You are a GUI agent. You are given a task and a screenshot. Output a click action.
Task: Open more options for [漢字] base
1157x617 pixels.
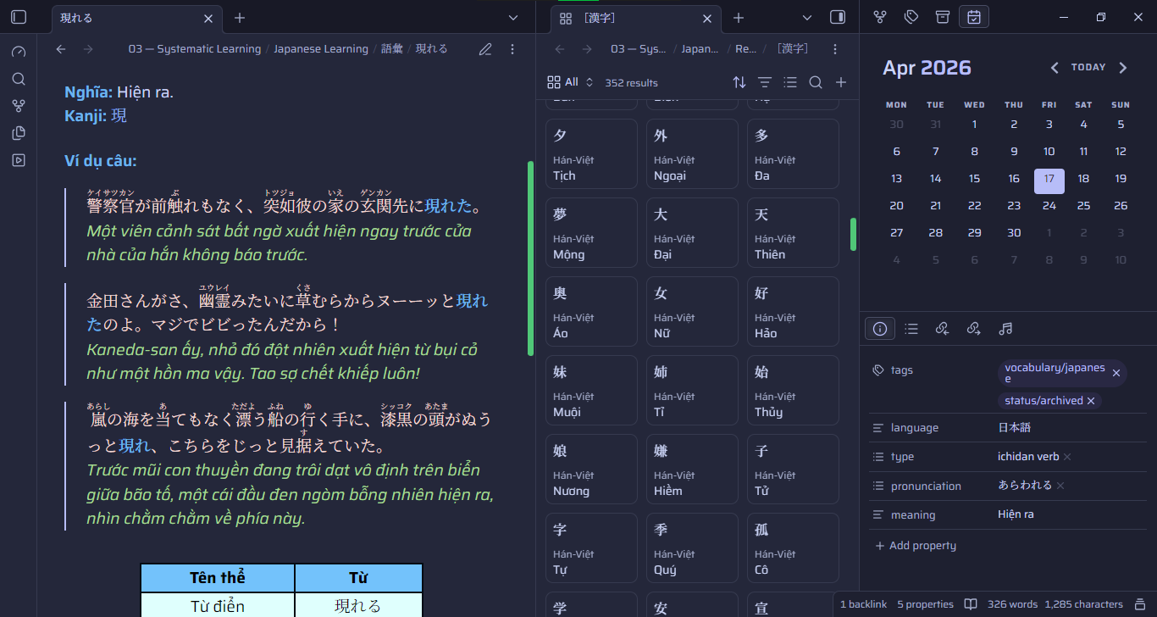(x=835, y=49)
